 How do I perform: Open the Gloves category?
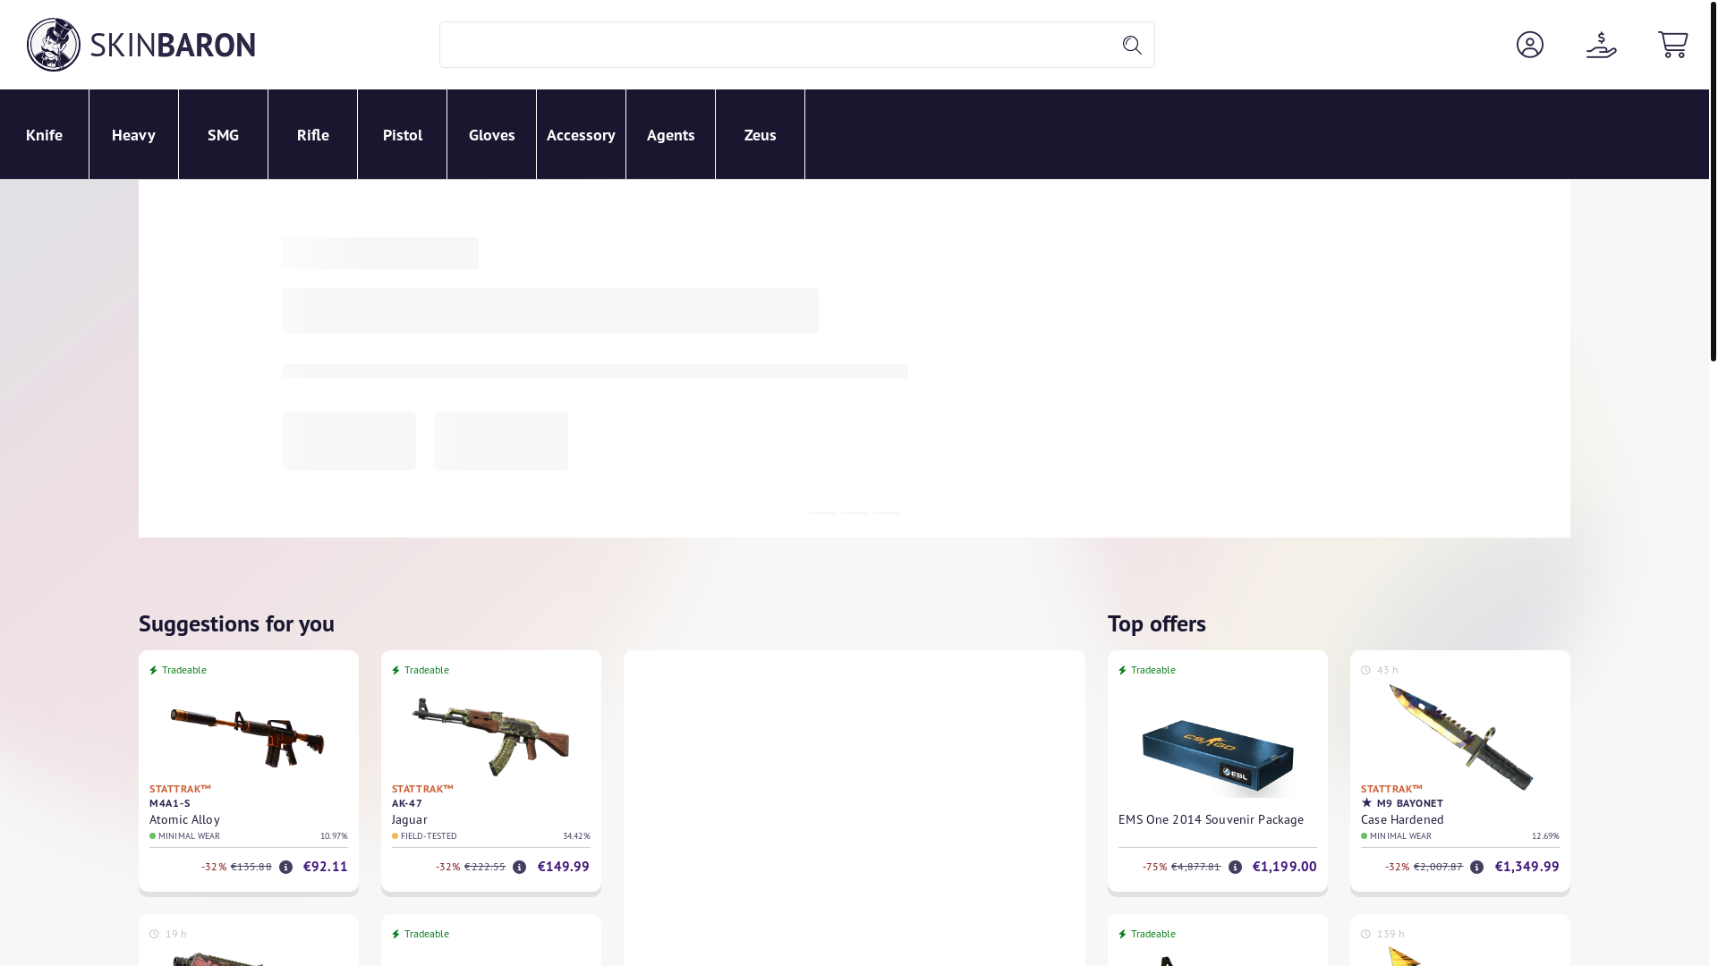pyautogui.click(x=491, y=134)
